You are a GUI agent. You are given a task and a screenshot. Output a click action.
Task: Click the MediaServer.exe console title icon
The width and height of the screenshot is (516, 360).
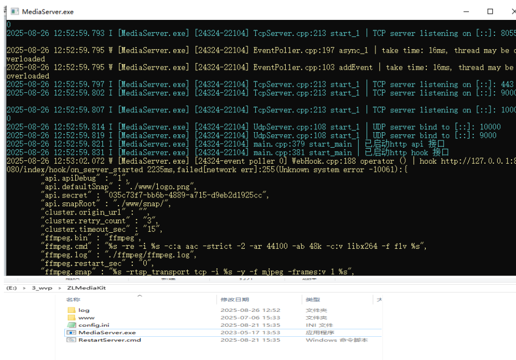(x=14, y=12)
